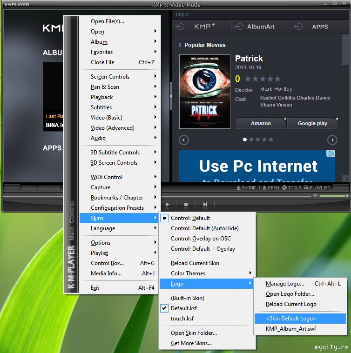Switch to the KMP+ tab
This screenshot has height=353, width=351.
pyautogui.click(x=202, y=27)
